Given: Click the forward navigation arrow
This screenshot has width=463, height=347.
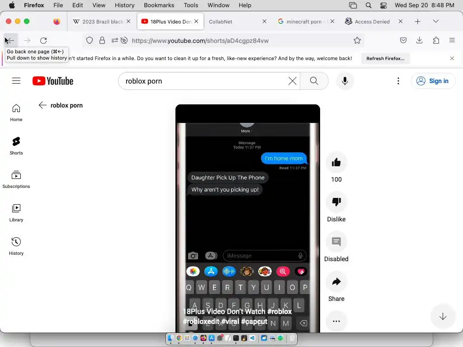Looking at the screenshot, I should tap(27, 40).
